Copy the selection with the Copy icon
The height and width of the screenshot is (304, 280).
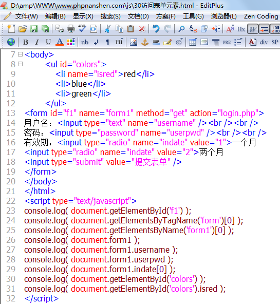119,29
